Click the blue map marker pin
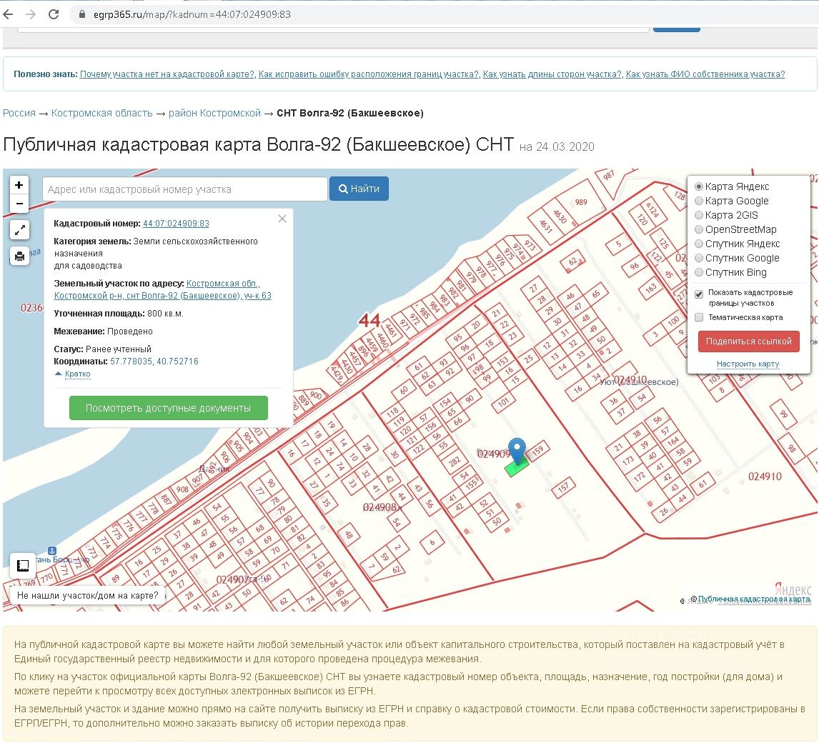Viewport: 819px width, 743px height. click(517, 450)
